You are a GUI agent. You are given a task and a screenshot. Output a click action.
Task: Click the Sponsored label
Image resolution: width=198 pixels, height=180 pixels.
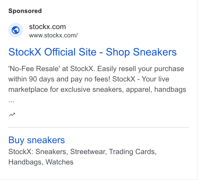(x=25, y=11)
